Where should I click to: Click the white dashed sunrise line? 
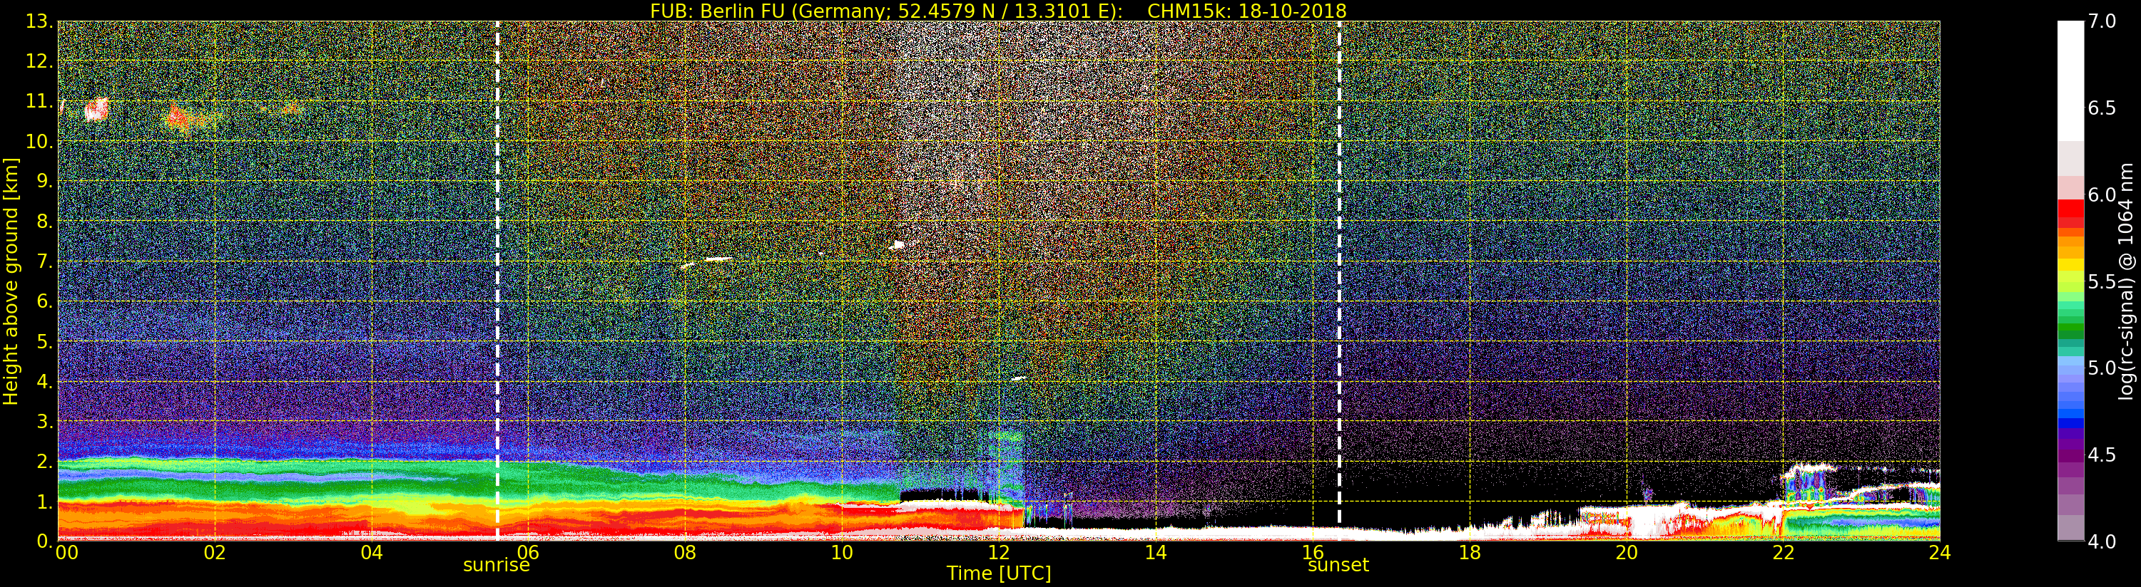497,281
